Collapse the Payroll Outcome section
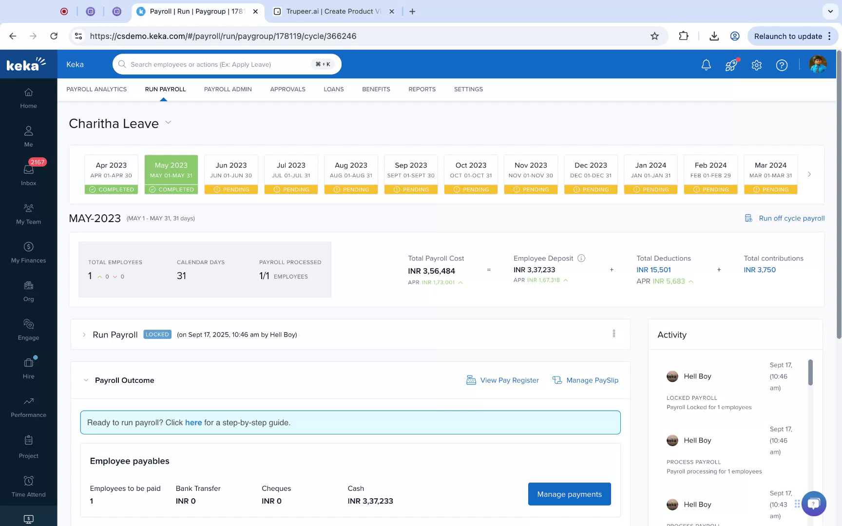 click(x=86, y=380)
